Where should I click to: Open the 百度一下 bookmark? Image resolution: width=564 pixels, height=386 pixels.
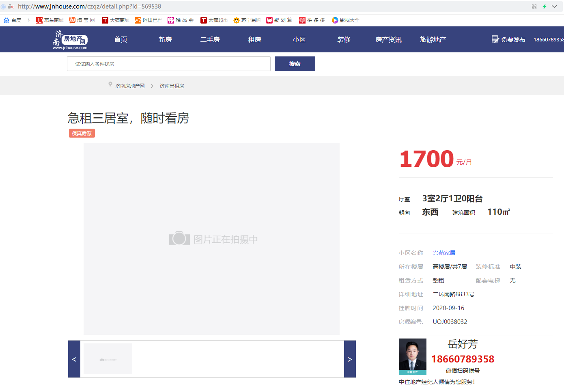pos(17,20)
